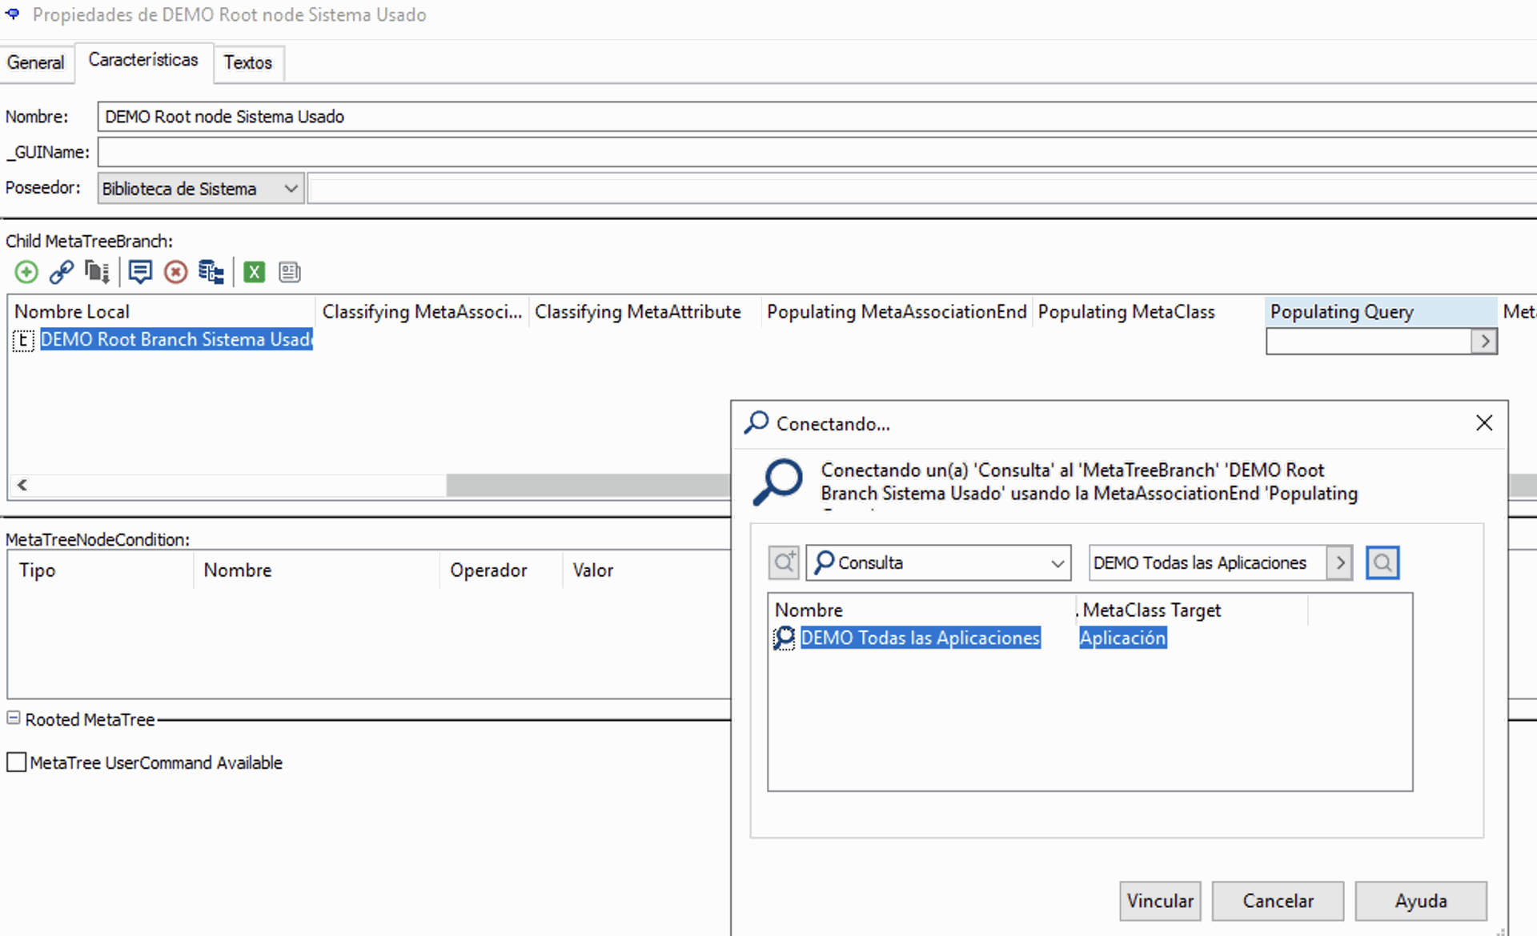
Task: Click branch icon beside DEMO Root Branch row
Action: tap(24, 340)
